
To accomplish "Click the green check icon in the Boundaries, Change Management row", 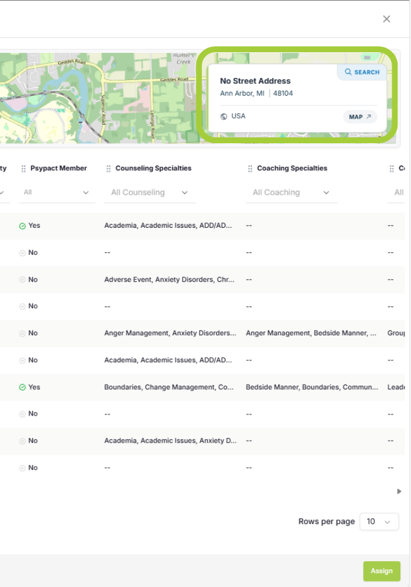I will coord(22,387).
